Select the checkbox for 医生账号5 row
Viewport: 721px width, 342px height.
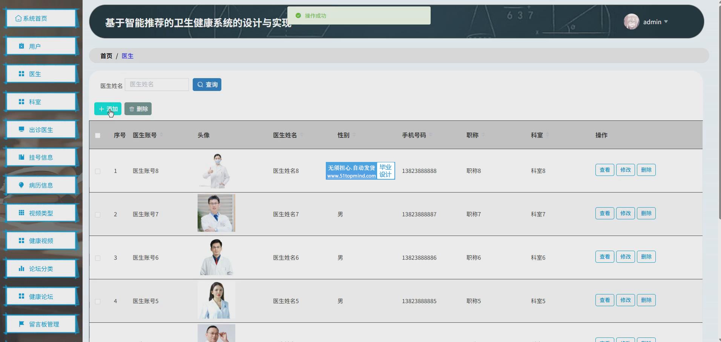point(98,301)
